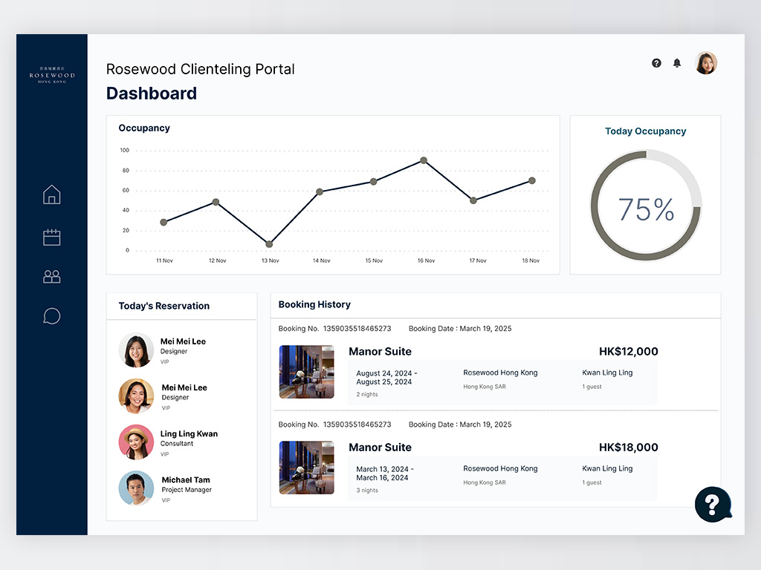Click the 18 Nov axis label
This screenshot has height=570, width=761.
click(531, 261)
